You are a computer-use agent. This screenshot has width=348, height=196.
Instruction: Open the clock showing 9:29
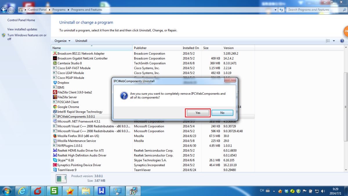click(x=336, y=191)
